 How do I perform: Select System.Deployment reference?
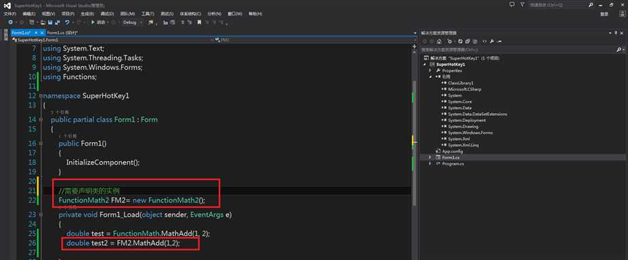pyautogui.click(x=467, y=120)
